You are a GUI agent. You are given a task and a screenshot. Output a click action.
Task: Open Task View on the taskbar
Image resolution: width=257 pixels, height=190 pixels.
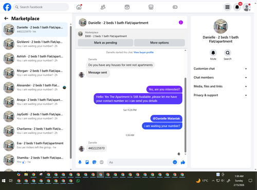pos(11,181)
